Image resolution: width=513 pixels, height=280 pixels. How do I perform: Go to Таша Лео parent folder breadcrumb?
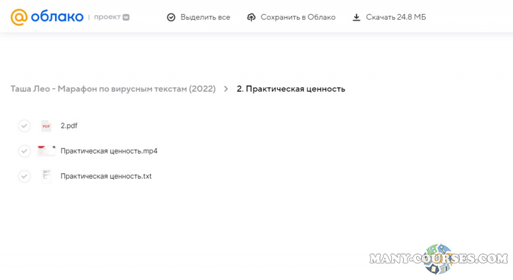113,89
